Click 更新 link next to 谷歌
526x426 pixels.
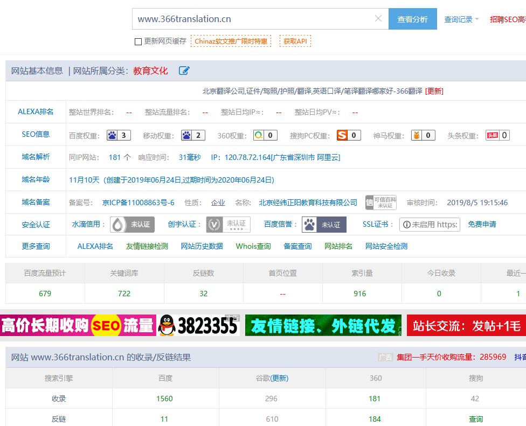point(279,378)
